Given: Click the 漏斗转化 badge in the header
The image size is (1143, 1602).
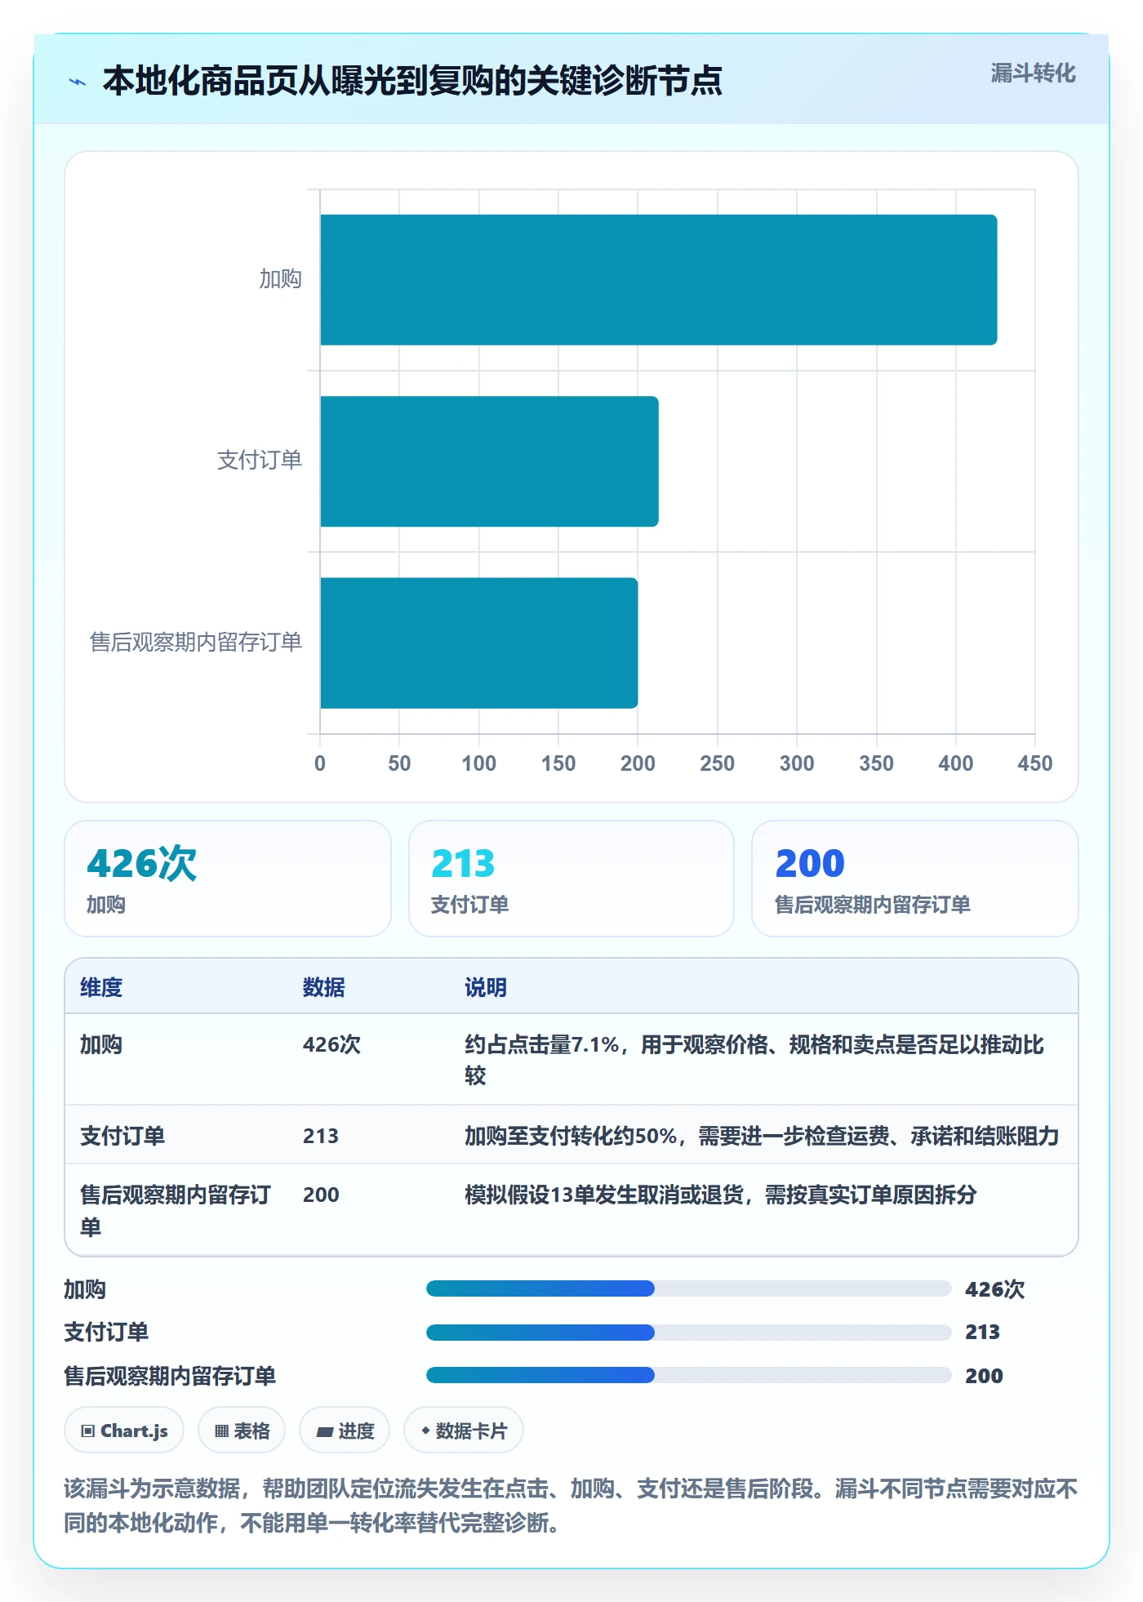Looking at the screenshot, I should 1033,73.
